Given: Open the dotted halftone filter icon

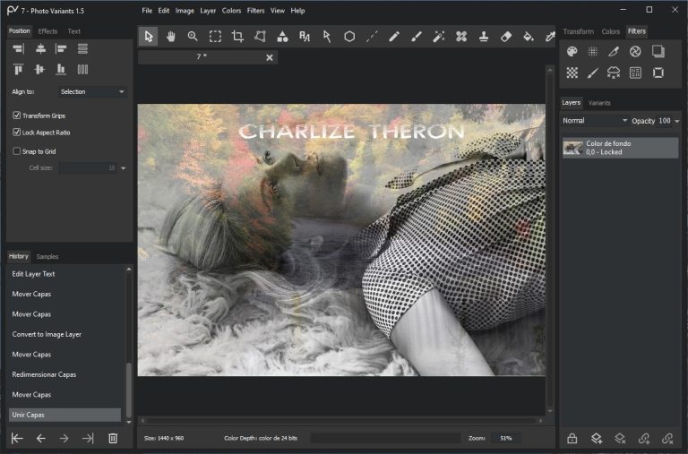Looking at the screenshot, I should click(x=593, y=52).
